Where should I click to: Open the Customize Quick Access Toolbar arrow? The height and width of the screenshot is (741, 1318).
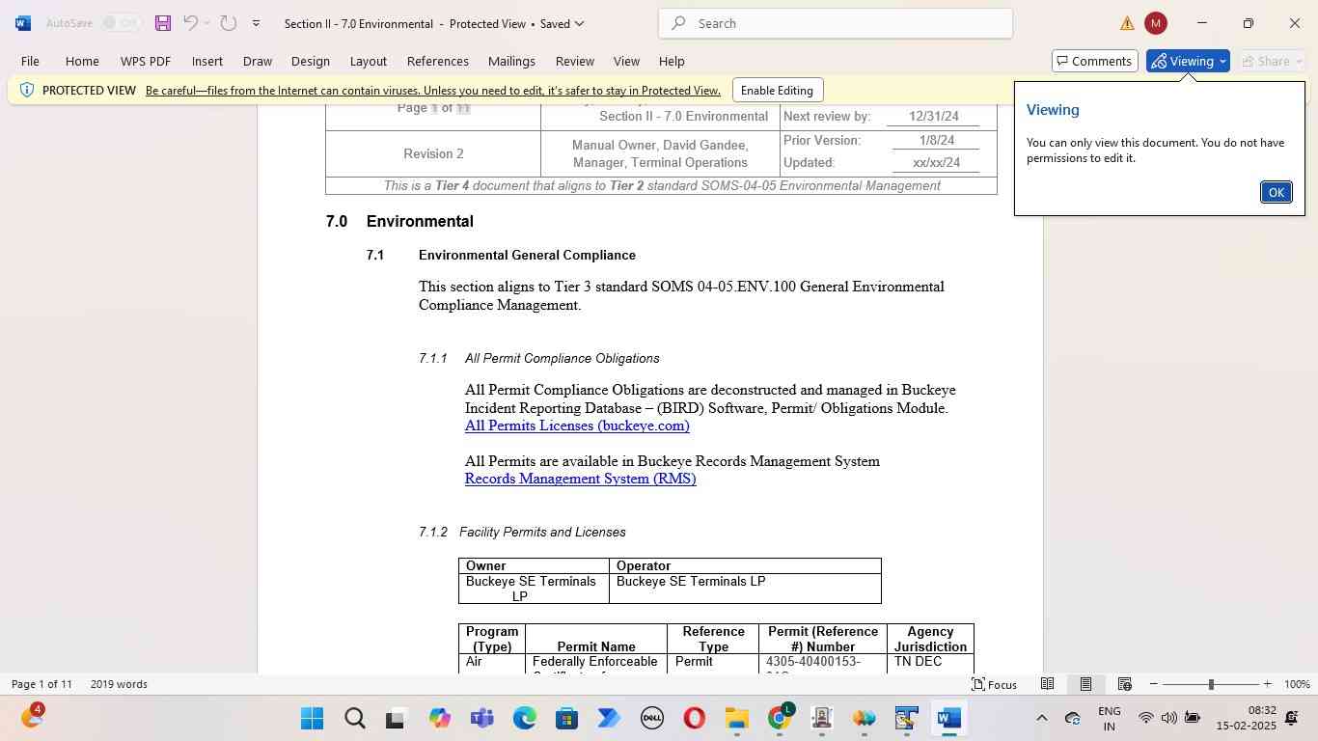[256, 23]
